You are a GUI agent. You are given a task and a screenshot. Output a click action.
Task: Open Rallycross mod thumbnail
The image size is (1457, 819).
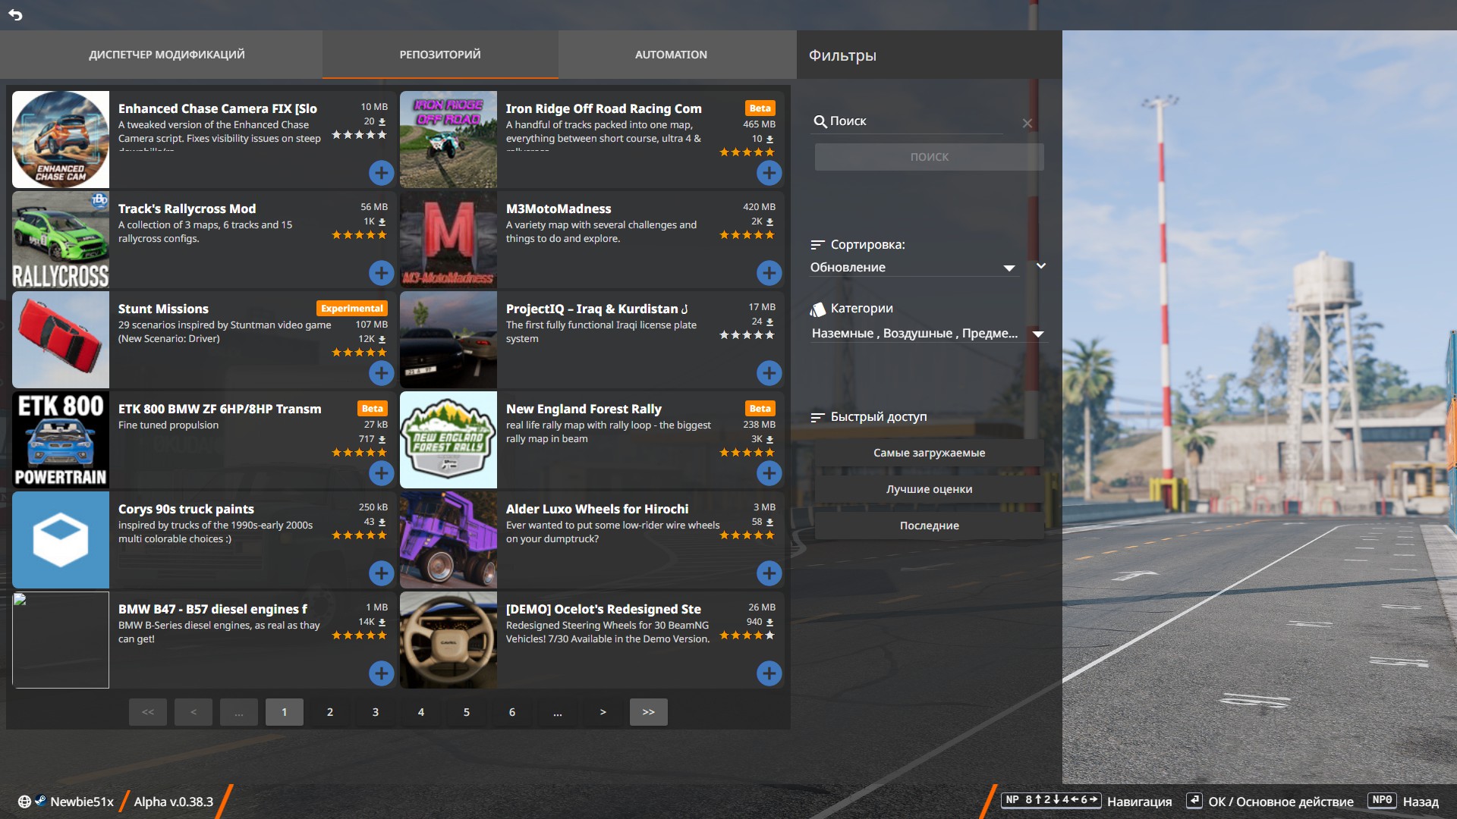click(61, 240)
